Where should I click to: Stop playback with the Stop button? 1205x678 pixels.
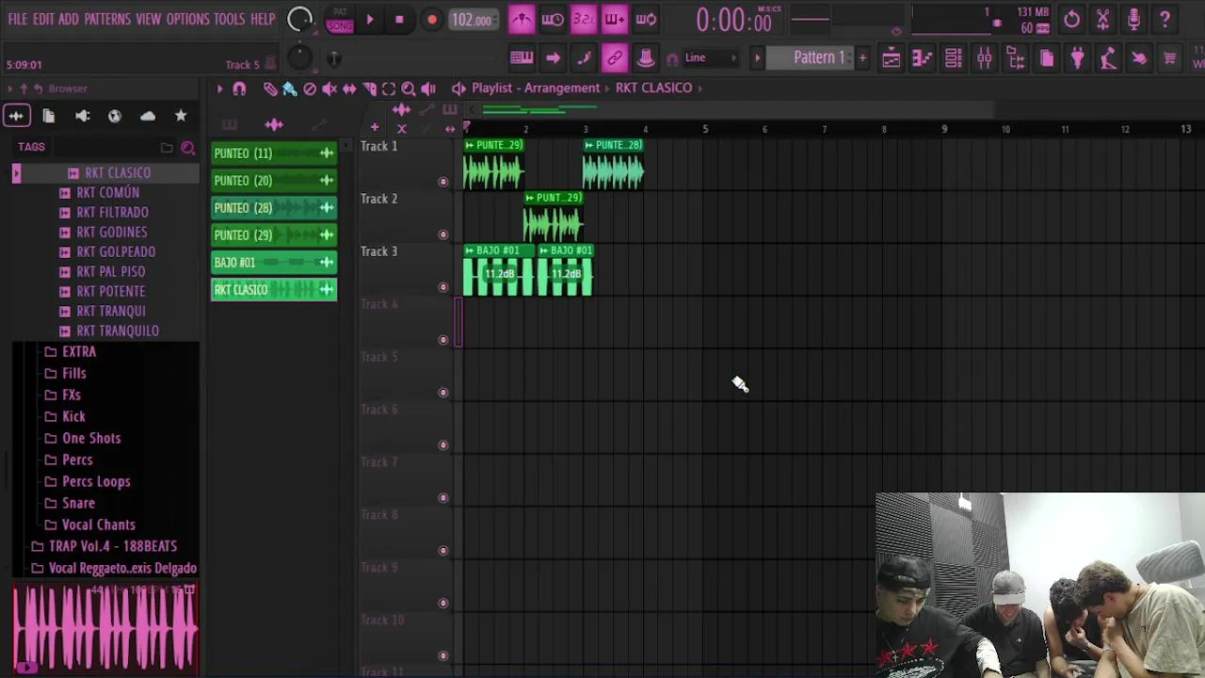[399, 20]
